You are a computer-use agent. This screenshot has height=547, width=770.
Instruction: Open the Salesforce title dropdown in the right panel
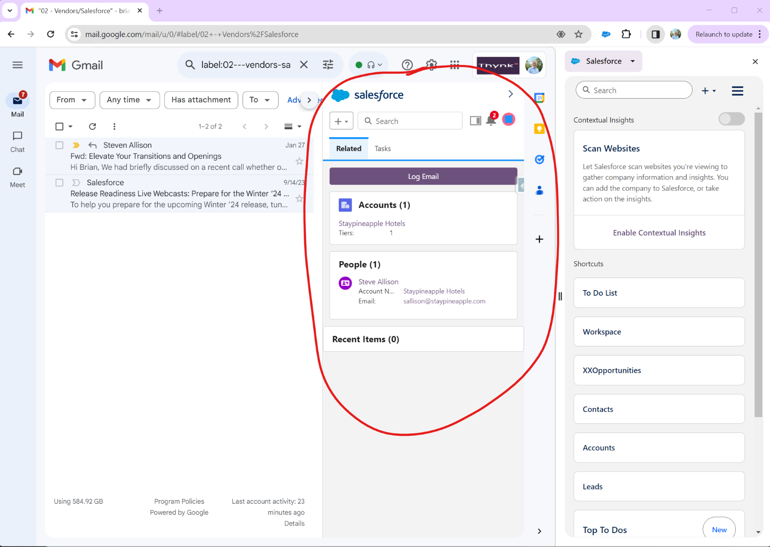tap(603, 61)
